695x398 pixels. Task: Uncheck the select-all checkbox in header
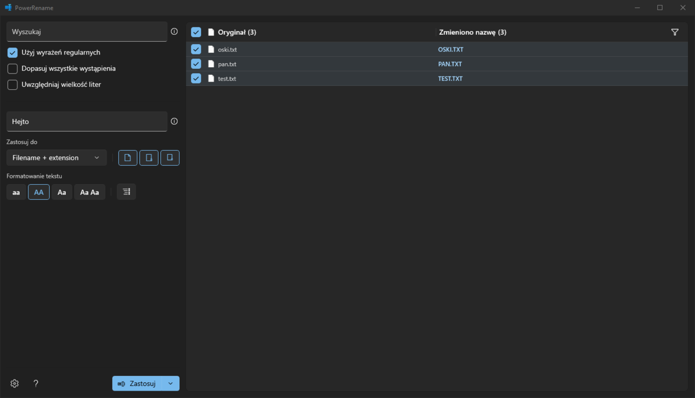[196, 32]
